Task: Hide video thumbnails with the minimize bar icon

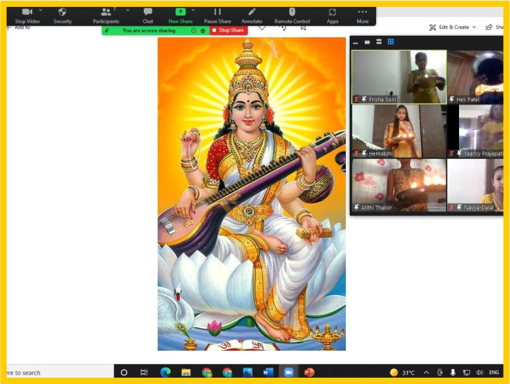Action: pos(355,43)
